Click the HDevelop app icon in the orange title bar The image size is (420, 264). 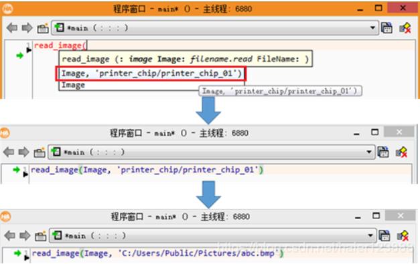pyautogui.click(x=7, y=9)
